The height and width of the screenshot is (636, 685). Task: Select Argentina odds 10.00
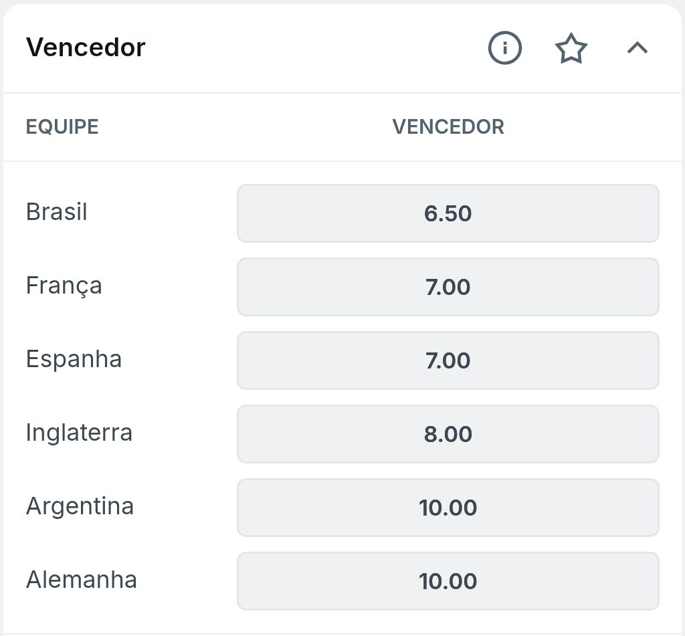448,507
